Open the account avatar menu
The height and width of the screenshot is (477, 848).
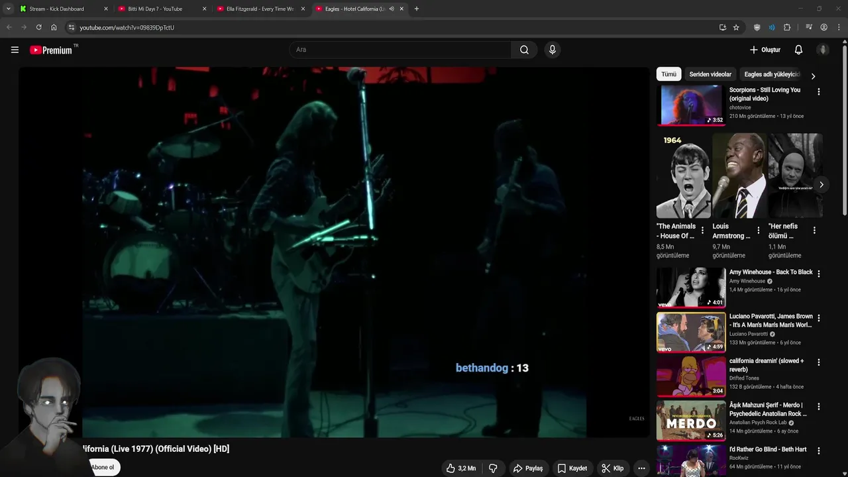coord(823,50)
